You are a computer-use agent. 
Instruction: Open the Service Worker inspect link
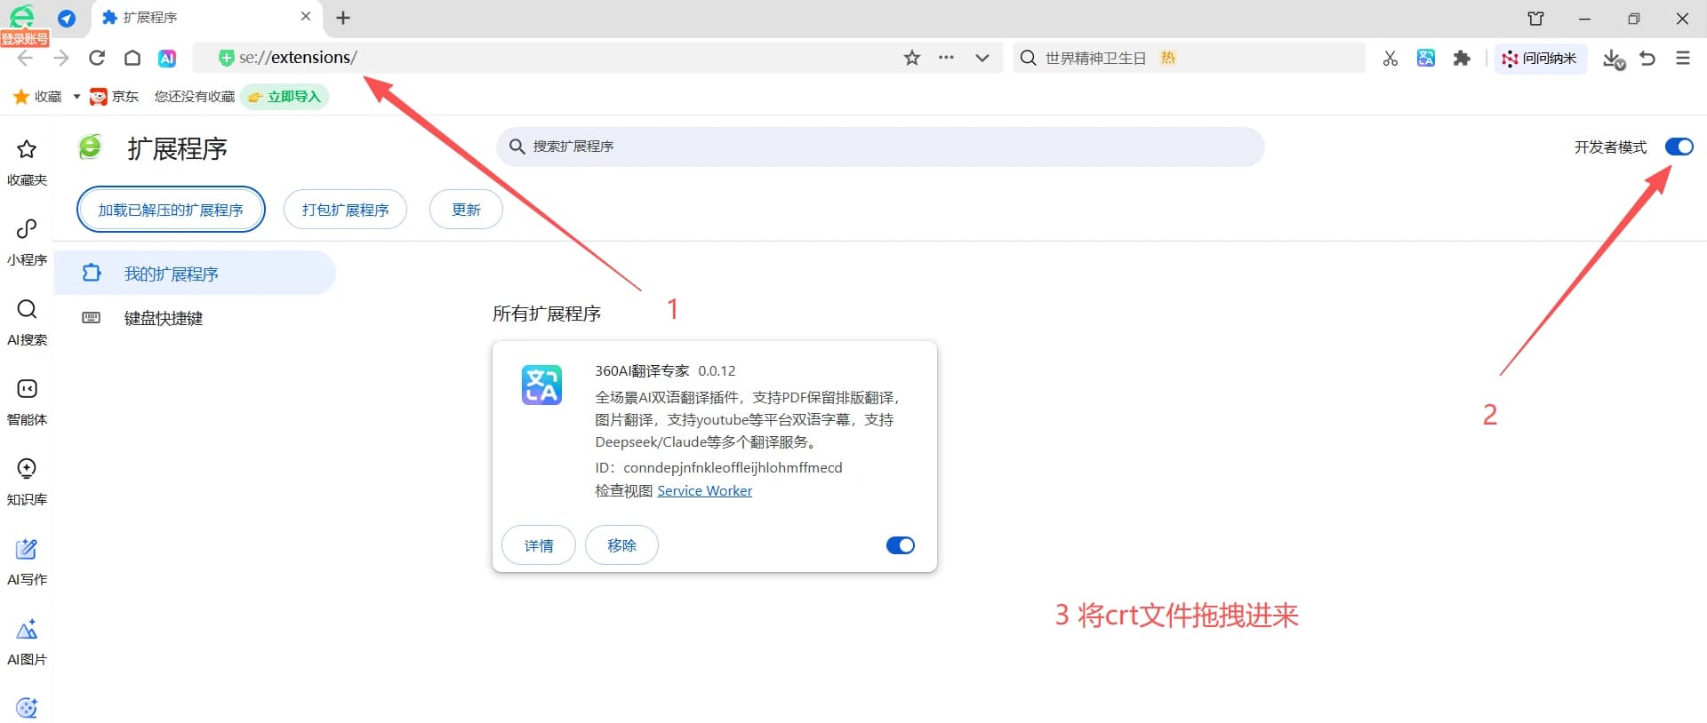point(704,490)
